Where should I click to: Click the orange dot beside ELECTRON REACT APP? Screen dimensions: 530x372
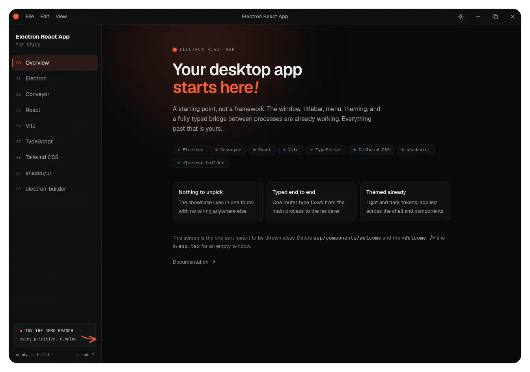coord(175,50)
